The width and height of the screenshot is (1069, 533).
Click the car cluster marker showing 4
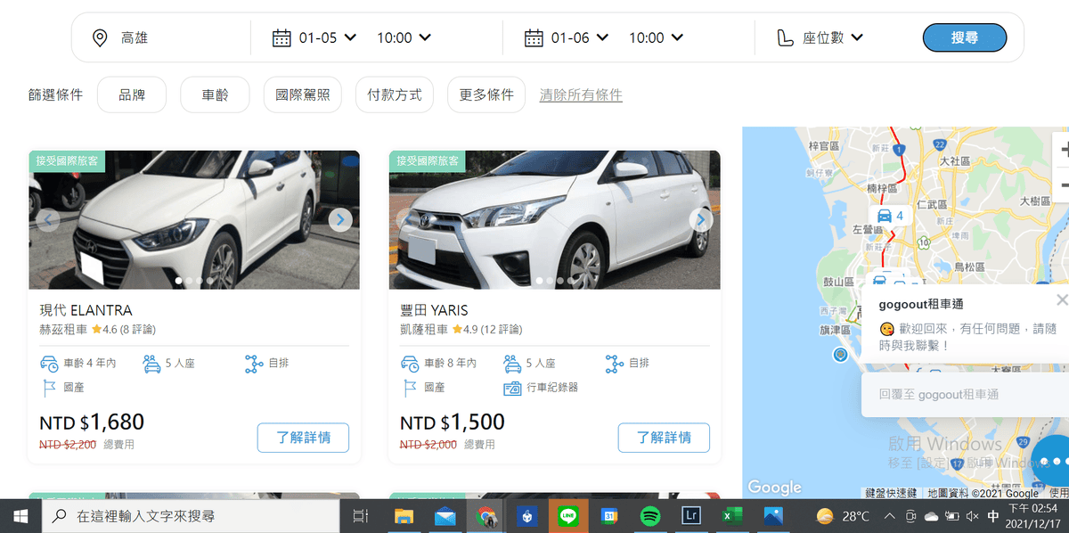pos(890,216)
